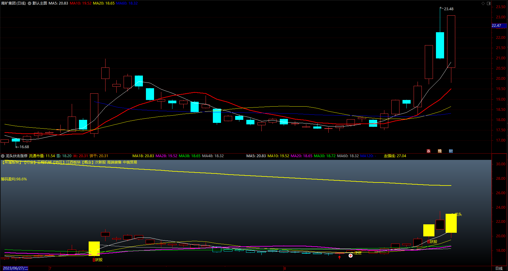Click the 南矿集团(日线) stock title
Viewport: 508px width, 271px height.
point(14,3)
